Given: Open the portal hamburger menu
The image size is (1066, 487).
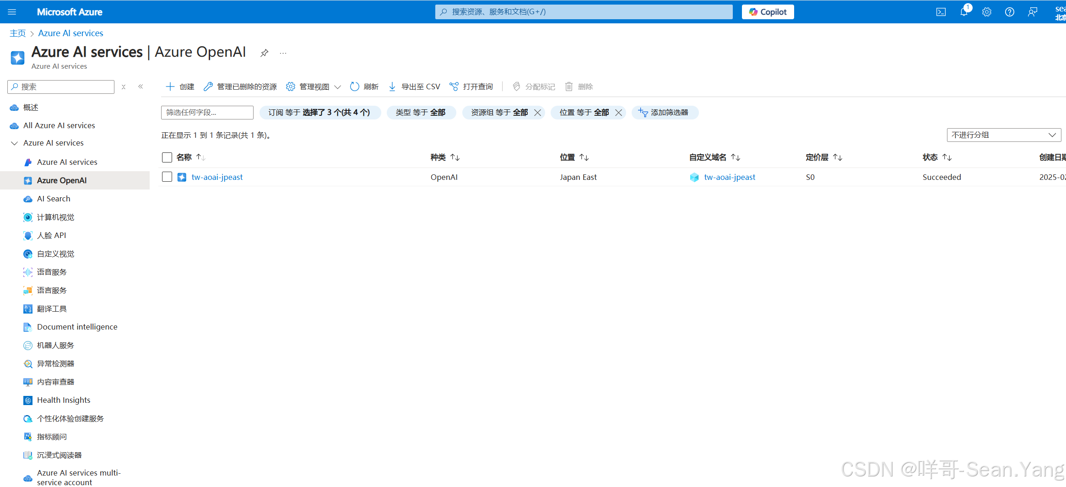Looking at the screenshot, I should [12, 12].
